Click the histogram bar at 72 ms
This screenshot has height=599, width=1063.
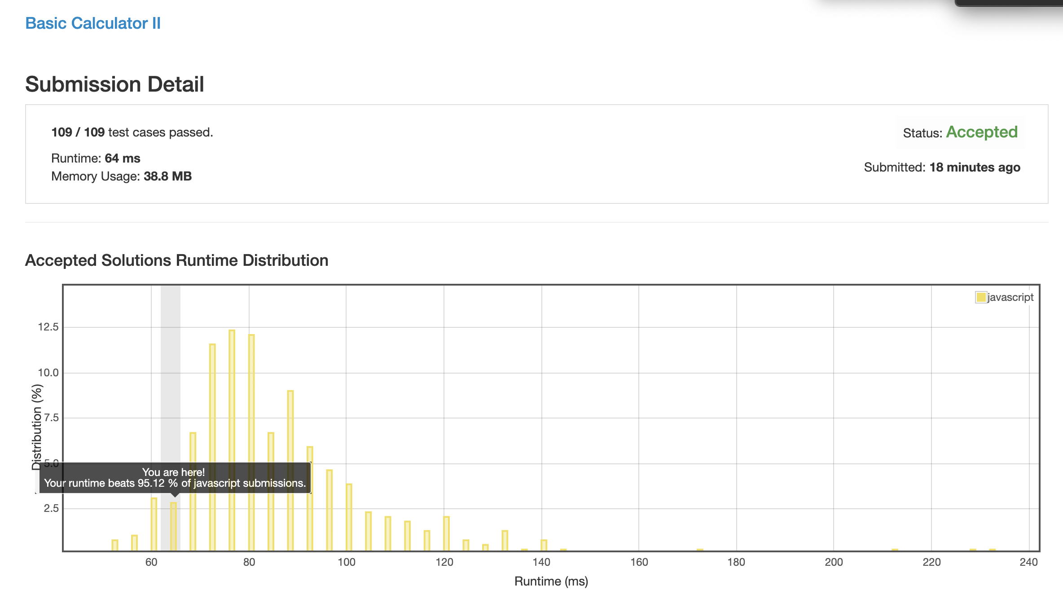[212, 448]
